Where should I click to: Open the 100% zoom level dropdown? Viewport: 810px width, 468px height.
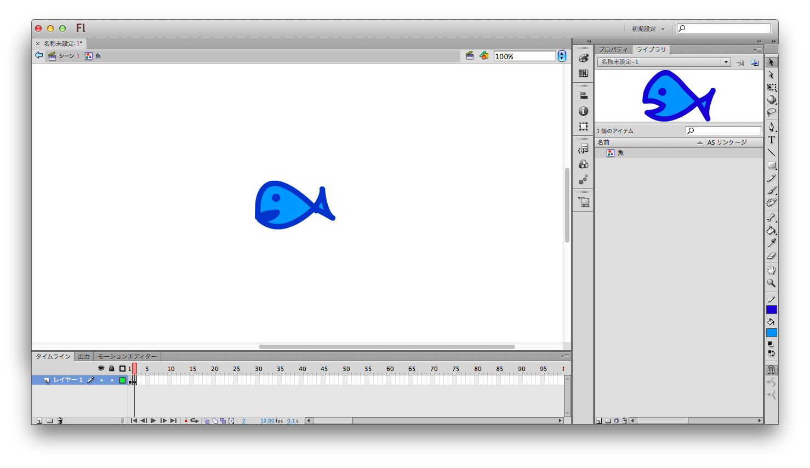coord(562,56)
